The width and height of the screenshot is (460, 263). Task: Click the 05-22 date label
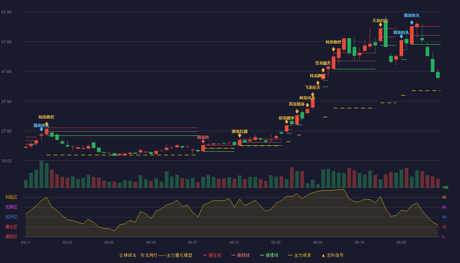pyautogui.click(x=276, y=242)
